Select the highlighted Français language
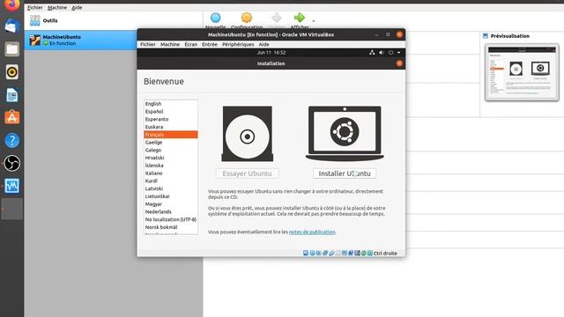The height and width of the screenshot is (317, 564). (x=170, y=135)
